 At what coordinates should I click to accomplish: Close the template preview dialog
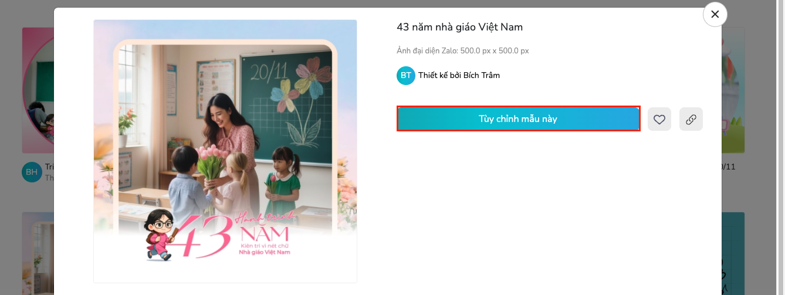click(x=715, y=15)
